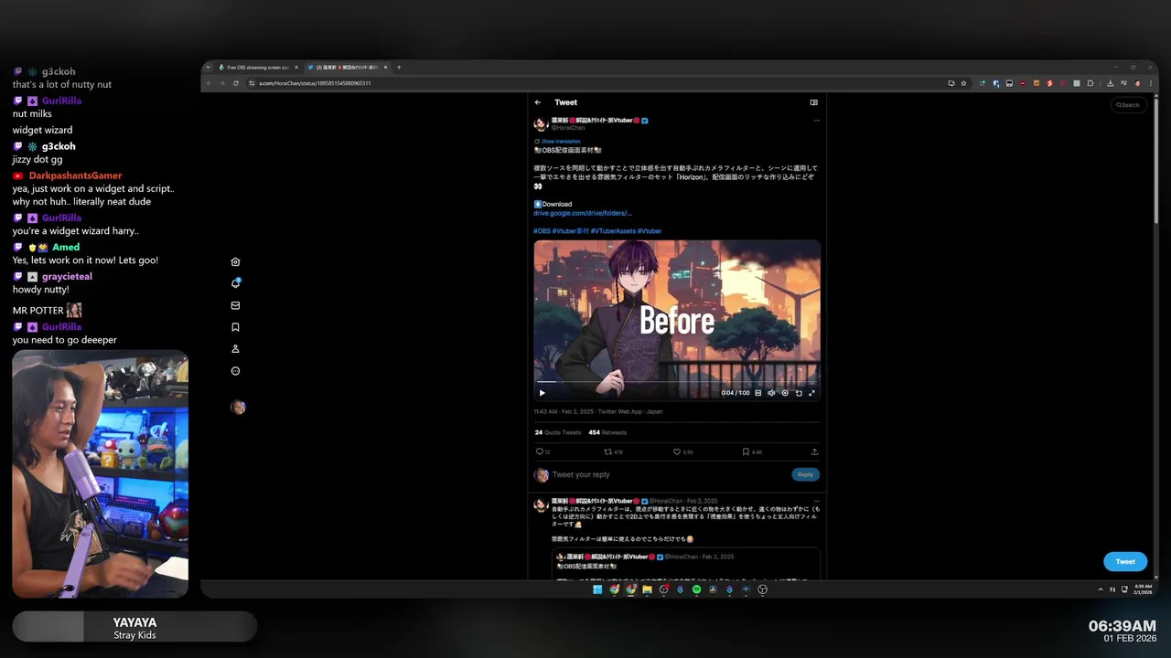Open the Home icon in Twitter sidebar

[x=235, y=262]
